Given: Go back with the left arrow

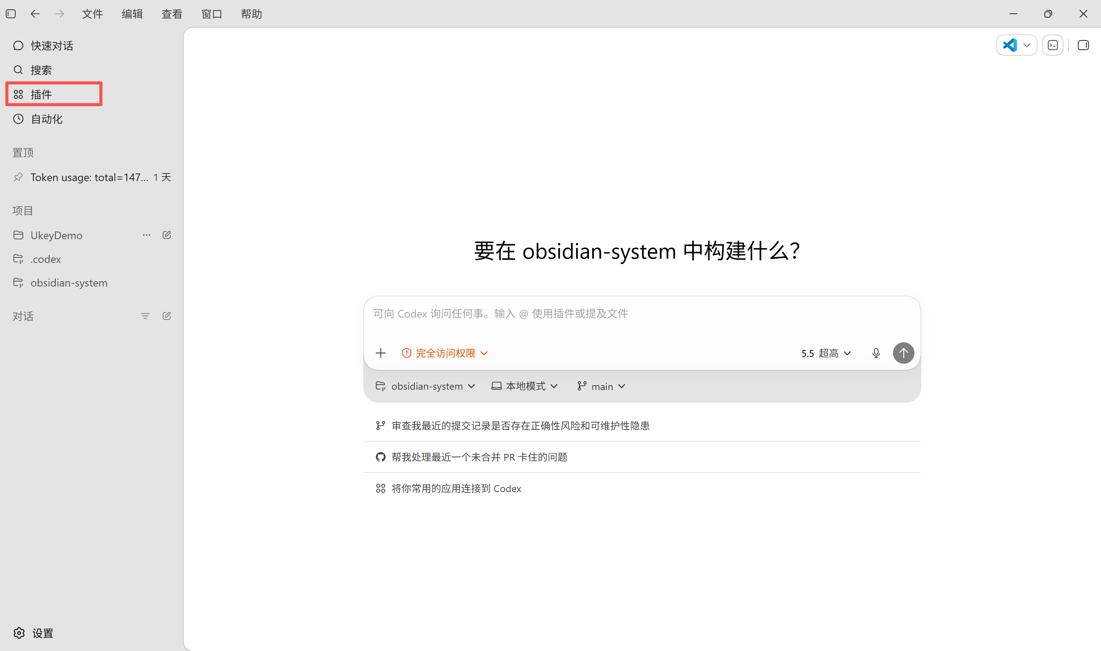Looking at the screenshot, I should pos(35,14).
